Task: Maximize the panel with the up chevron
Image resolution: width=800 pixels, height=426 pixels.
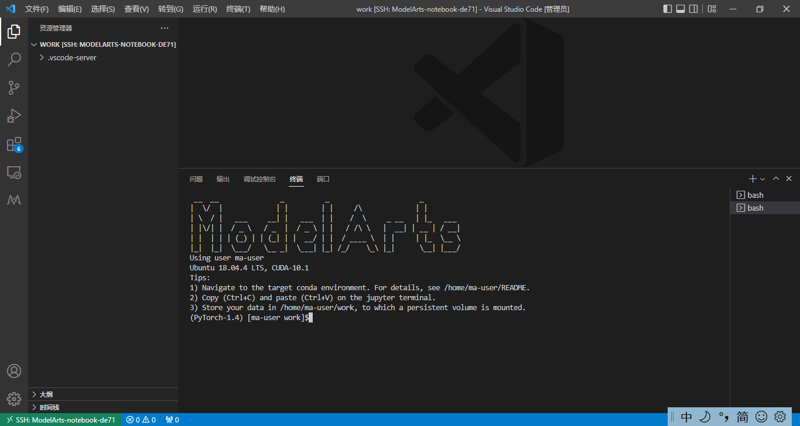Action: click(x=776, y=178)
